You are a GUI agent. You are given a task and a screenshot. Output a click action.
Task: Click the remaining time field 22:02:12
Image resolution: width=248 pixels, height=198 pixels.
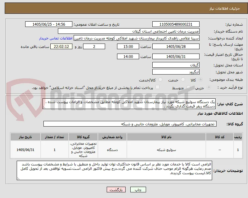tap(61, 47)
